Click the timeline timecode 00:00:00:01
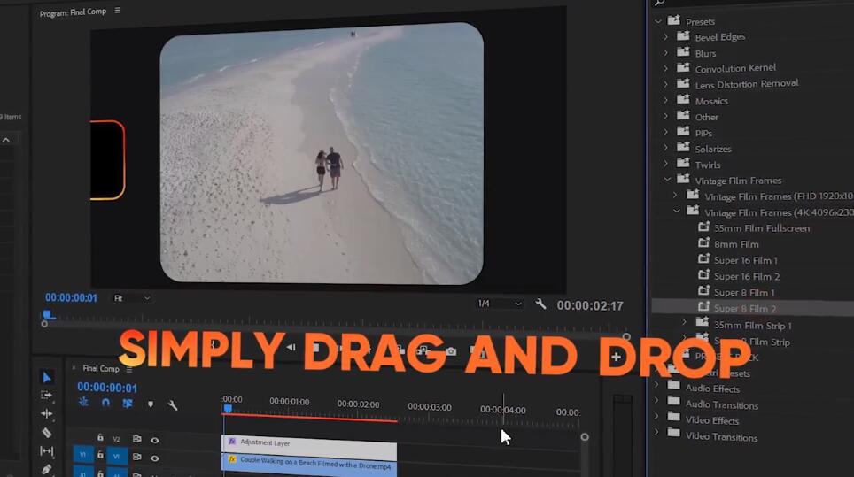Screen dimensions: 854x477 coord(106,388)
